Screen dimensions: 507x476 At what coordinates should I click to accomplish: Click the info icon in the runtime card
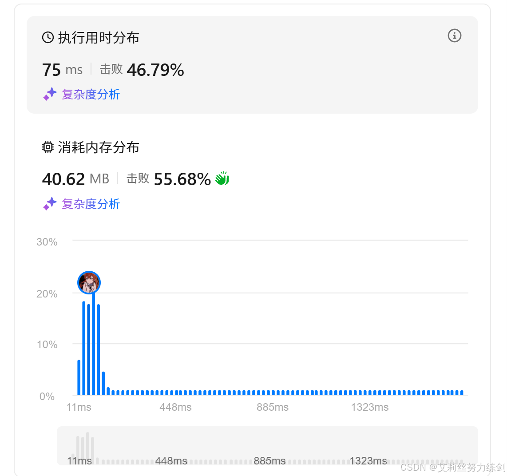click(x=454, y=36)
